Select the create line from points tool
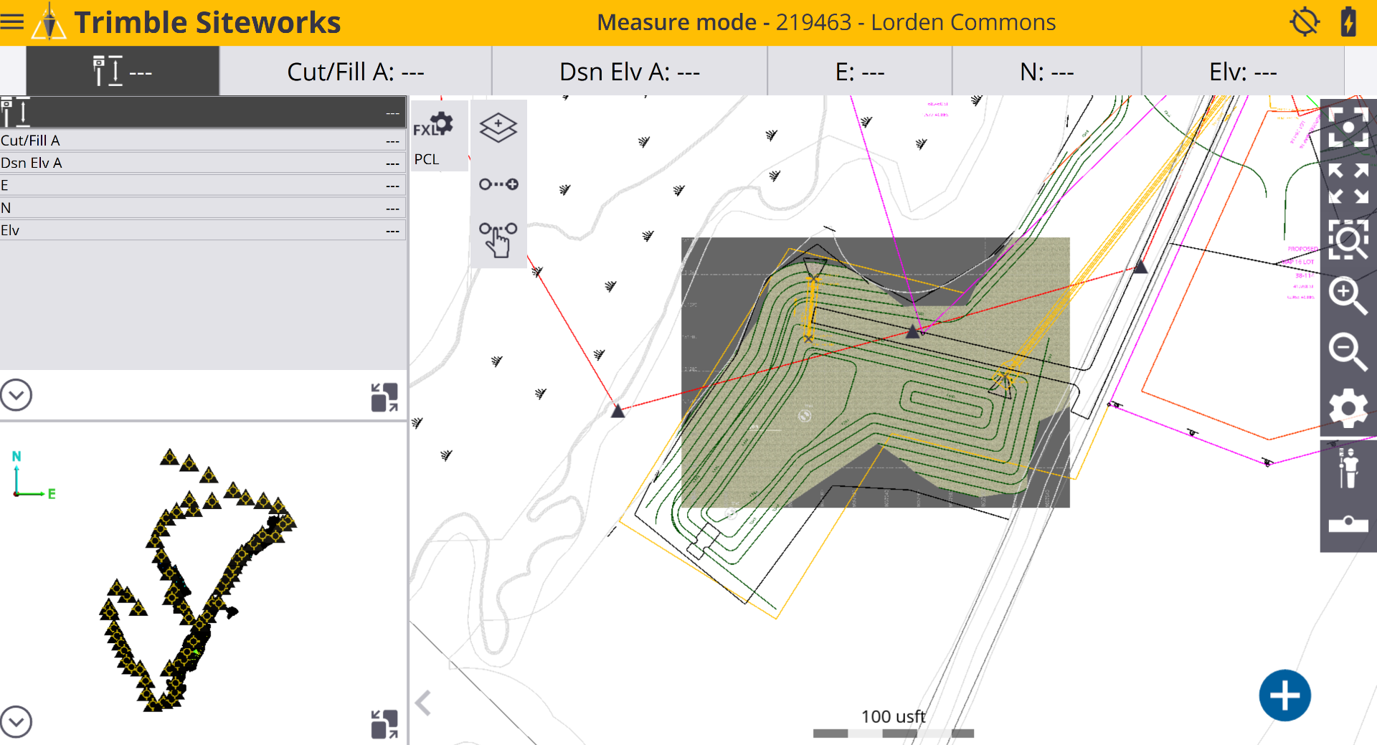The width and height of the screenshot is (1377, 745). pyautogui.click(x=498, y=184)
